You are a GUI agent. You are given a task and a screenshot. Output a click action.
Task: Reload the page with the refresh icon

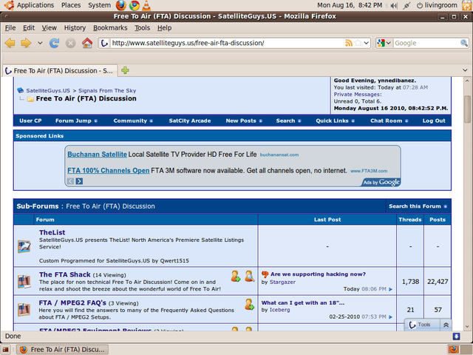click(x=54, y=43)
